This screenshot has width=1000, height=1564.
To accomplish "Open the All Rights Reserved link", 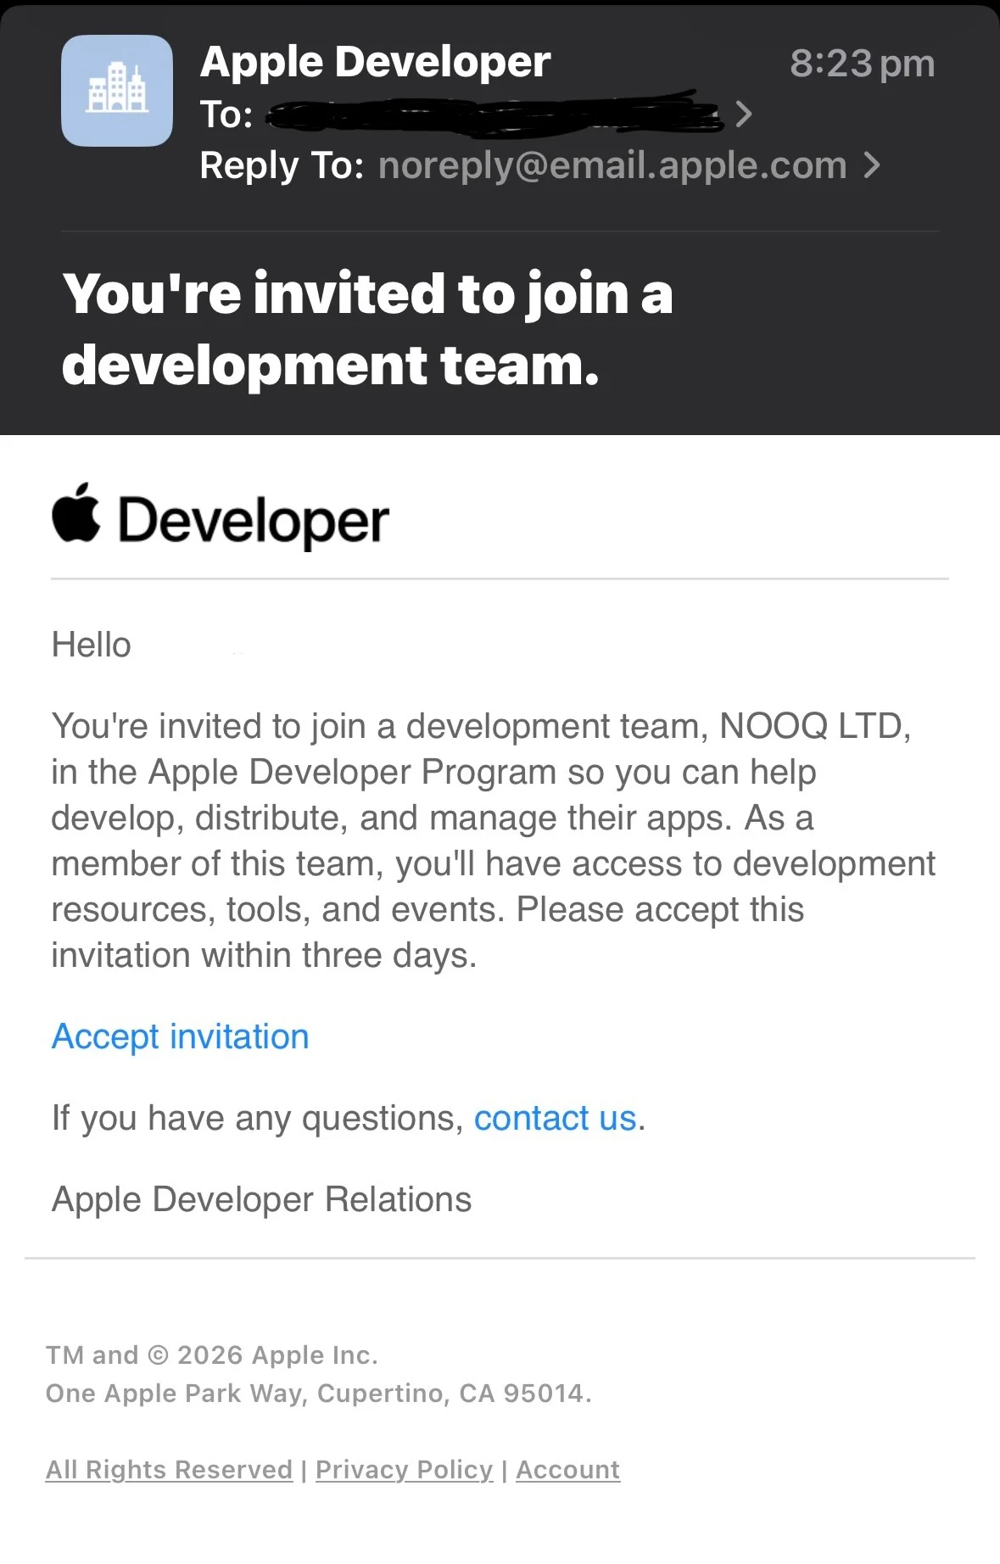I will coord(170,1470).
